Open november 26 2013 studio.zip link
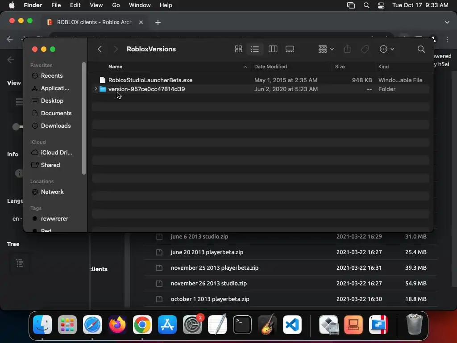The width and height of the screenshot is (457, 343). click(209, 283)
